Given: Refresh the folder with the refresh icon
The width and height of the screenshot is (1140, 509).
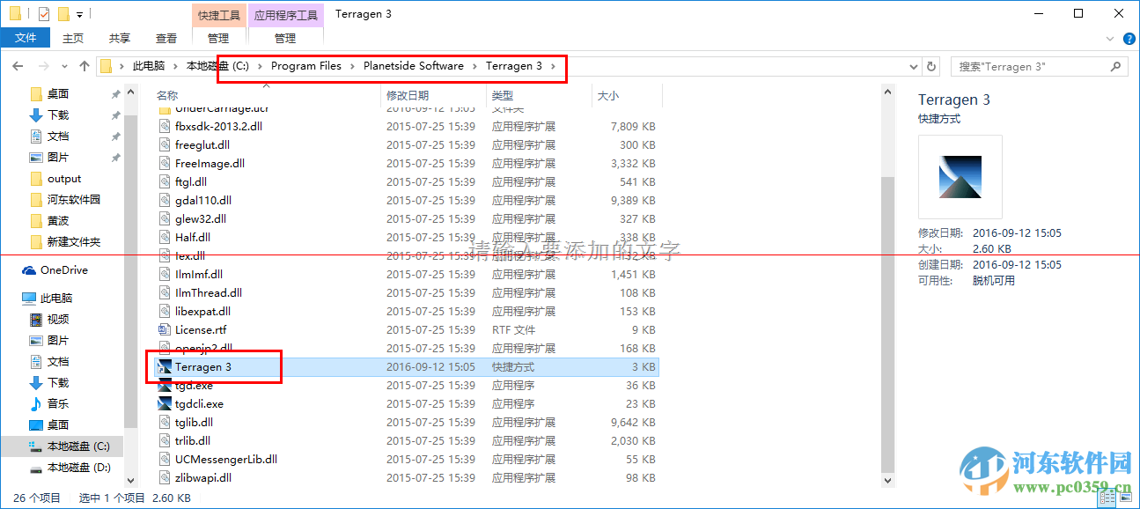Looking at the screenshot, I should 931,66.
